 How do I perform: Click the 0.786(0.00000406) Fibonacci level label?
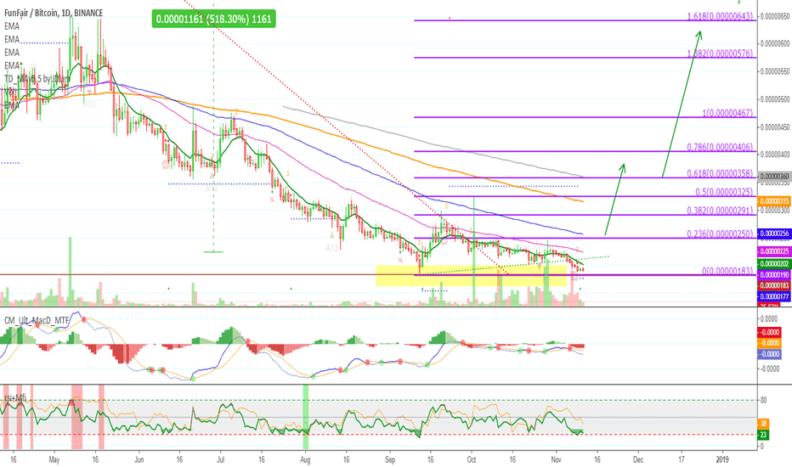720,147
